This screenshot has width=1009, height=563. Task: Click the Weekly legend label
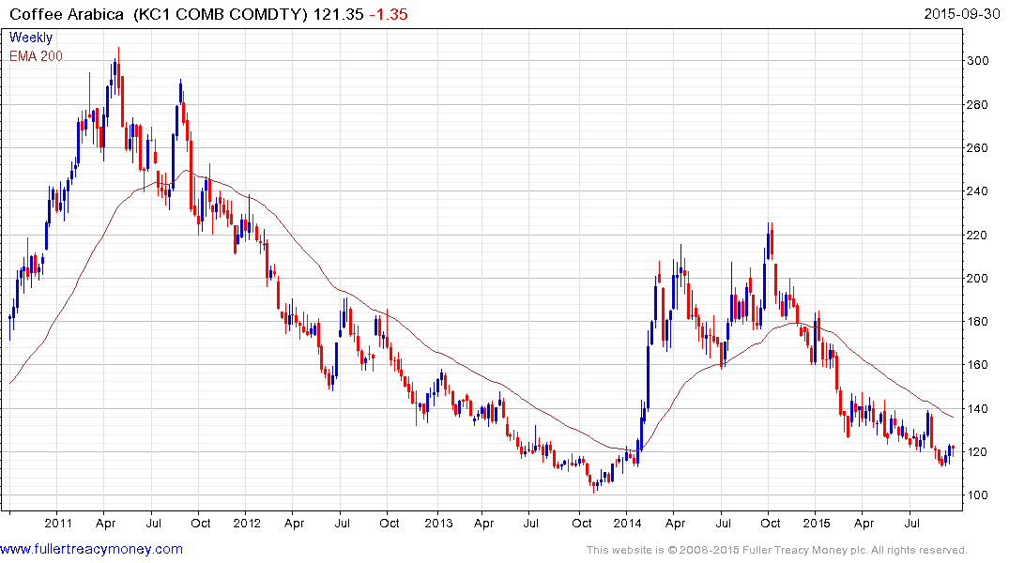(x=31, y=38)
